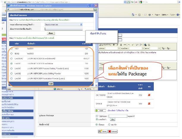Click popup window compatibility view icon
This screenshot has height=139, width=182.
pos(95,9)
